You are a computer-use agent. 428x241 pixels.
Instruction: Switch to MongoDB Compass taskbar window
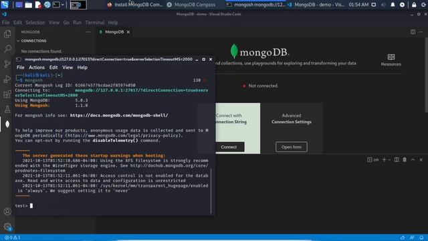191,5
